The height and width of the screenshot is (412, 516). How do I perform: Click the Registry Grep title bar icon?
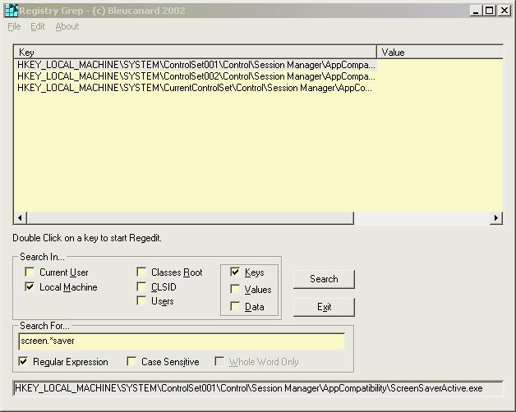pyautogui.click(x=12, y=11)
